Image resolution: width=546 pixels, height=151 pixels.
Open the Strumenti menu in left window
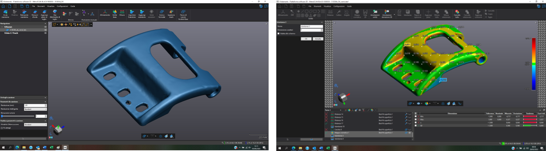coord(40,7)
